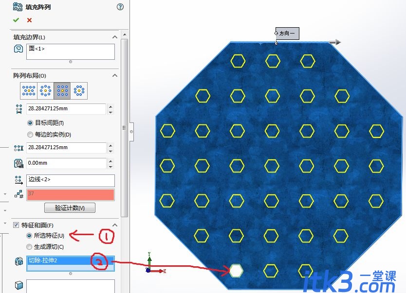
Task: Cancel fill pattern with red X
Action: [30, 20]
